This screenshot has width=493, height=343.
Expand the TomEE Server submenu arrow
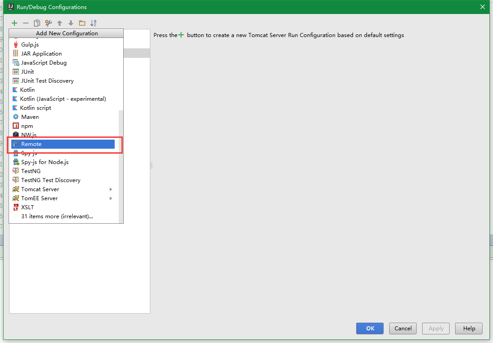click(111, 198)
